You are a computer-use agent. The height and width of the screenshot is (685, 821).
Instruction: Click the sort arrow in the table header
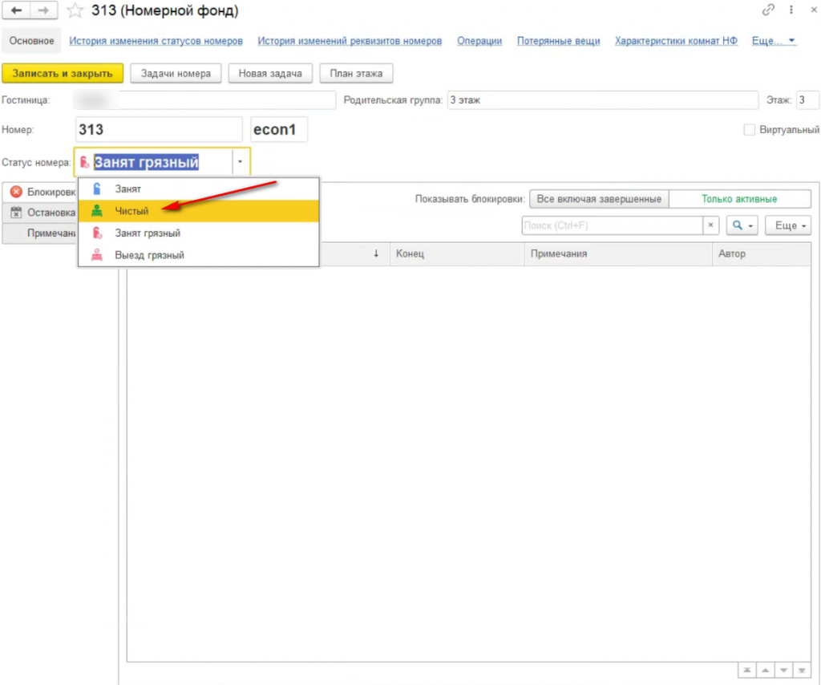point(376,253)
